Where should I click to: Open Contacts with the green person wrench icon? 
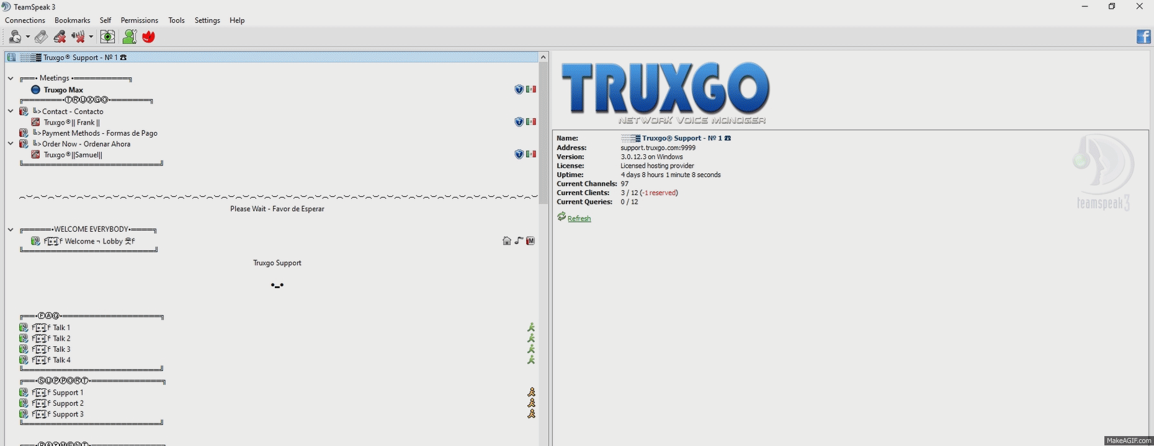coord(129,37)
